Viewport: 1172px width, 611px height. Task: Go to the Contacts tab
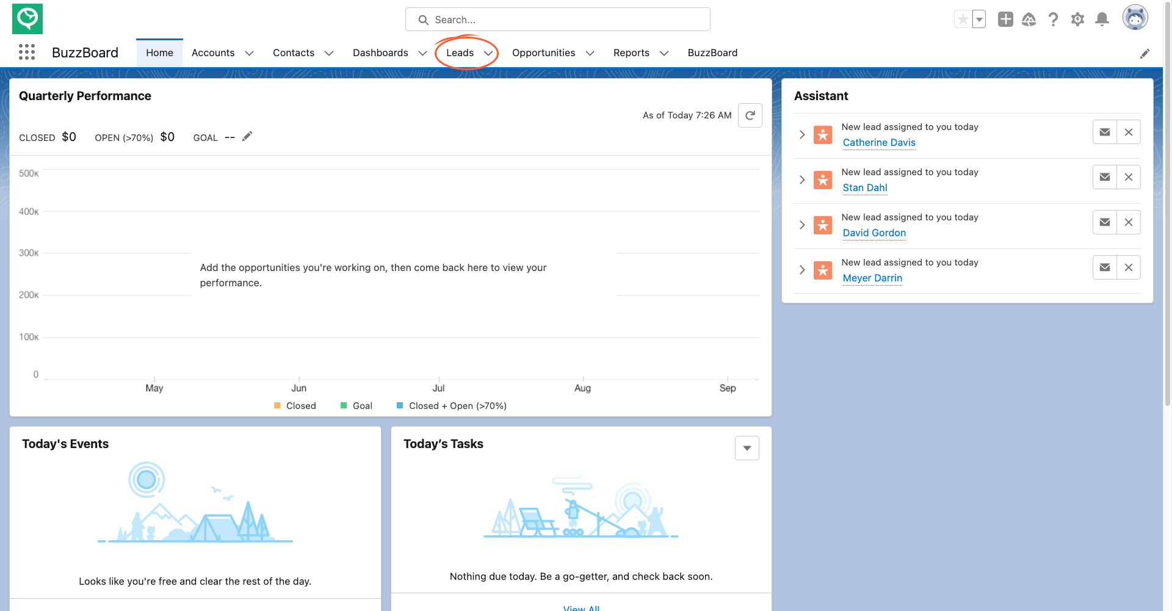tap(294, 53)
